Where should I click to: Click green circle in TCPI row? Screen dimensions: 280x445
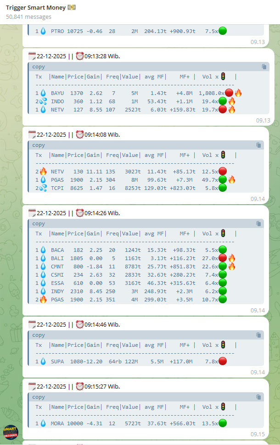click(x=223, y=188)
